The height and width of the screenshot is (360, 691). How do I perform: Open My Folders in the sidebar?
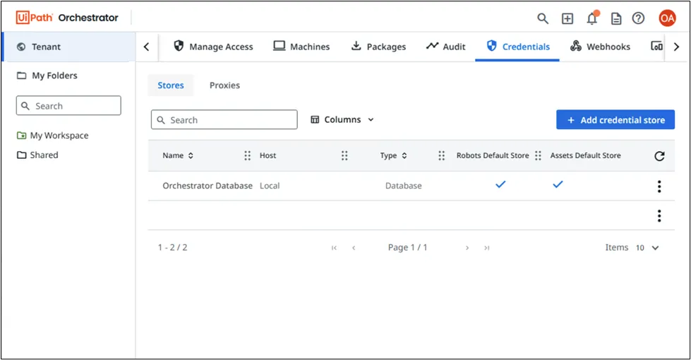coord(47,76)
